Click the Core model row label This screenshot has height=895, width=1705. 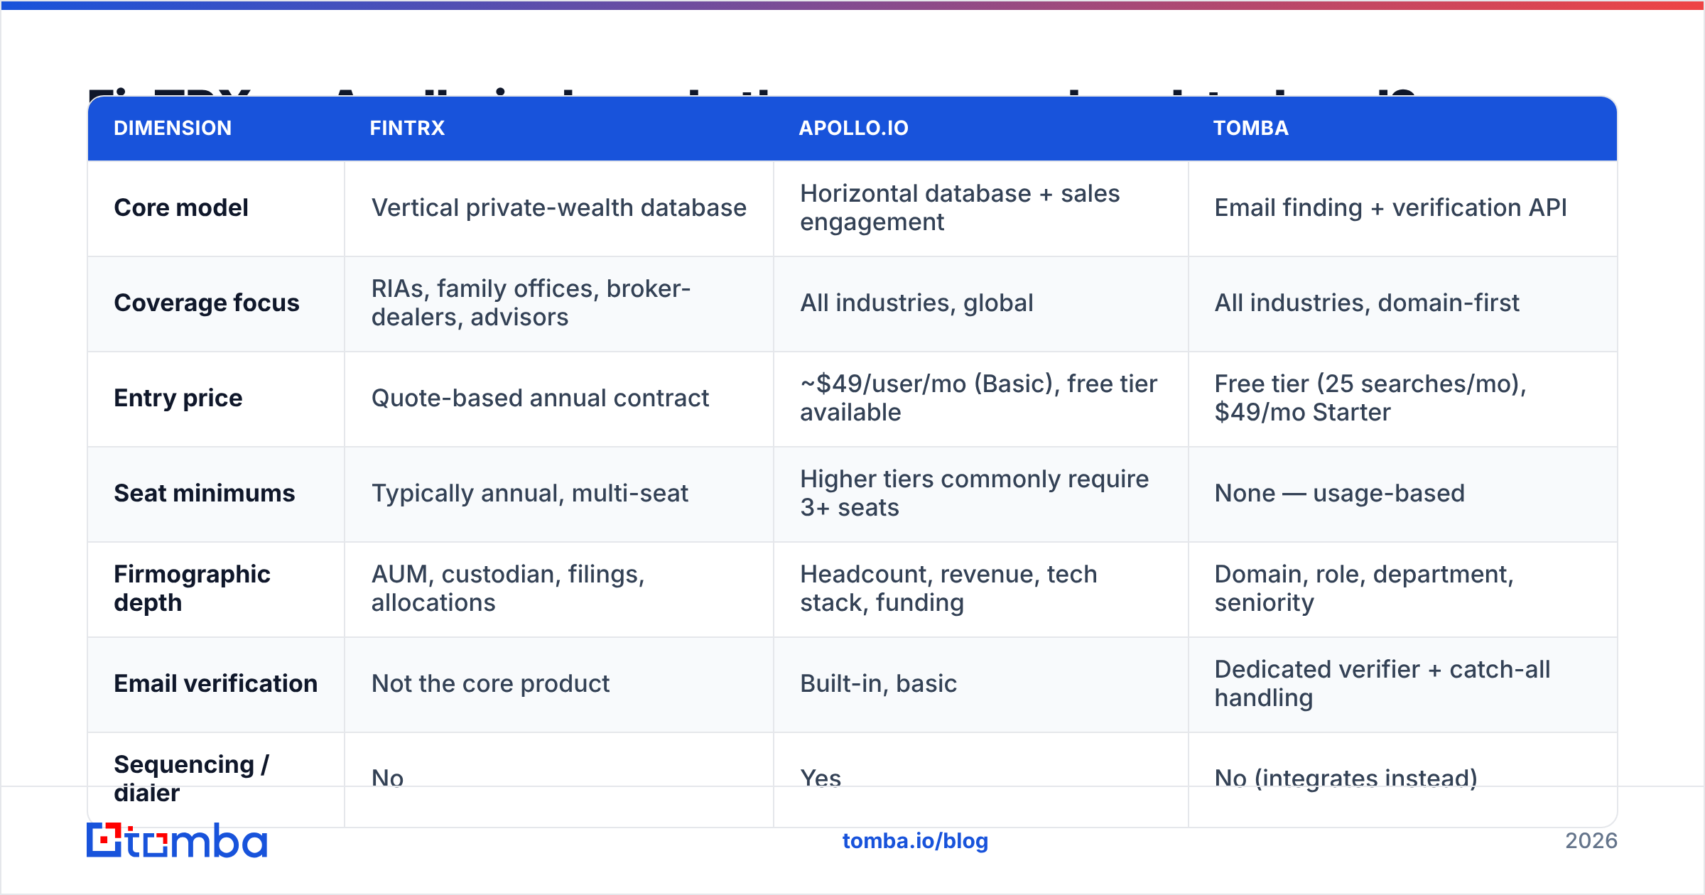181,207
